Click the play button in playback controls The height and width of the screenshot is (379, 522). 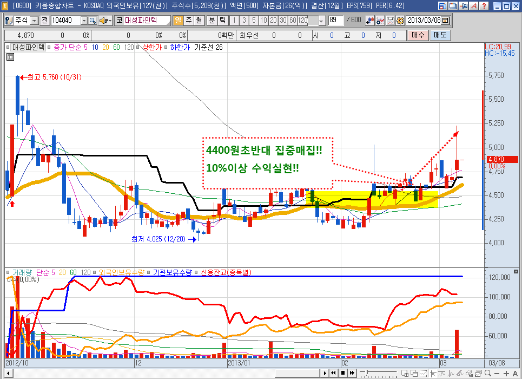325,374
